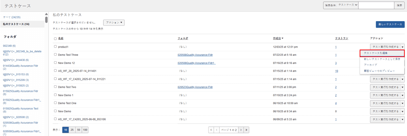The width and height of the screenshot is (407, 136).
Task: Go to the first page of results
Action: pos(211,130)
